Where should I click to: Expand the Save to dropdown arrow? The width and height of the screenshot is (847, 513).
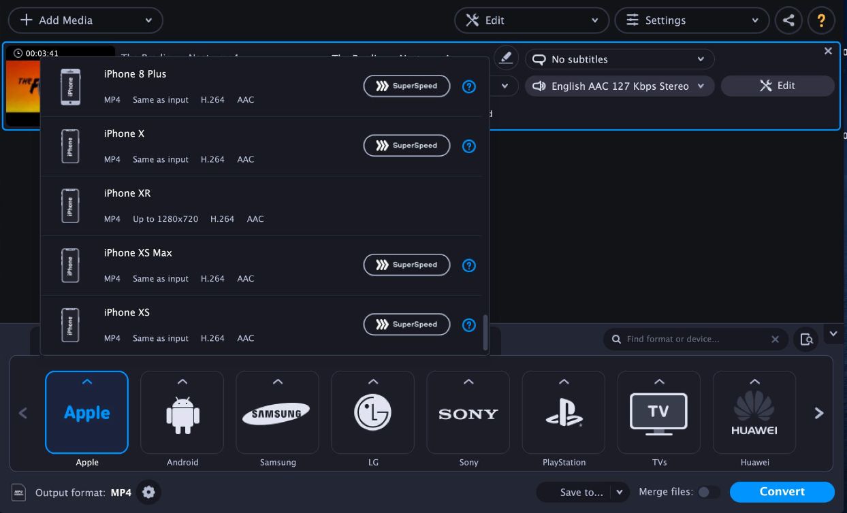click(619, 492)
